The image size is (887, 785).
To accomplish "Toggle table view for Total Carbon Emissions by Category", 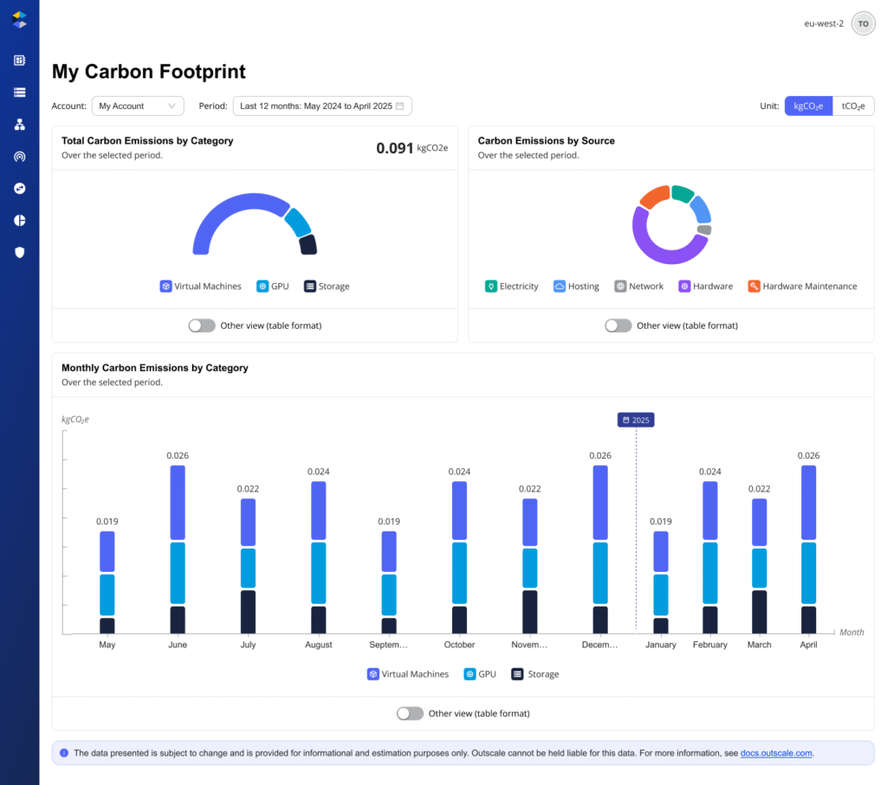I will click(202, 325).
